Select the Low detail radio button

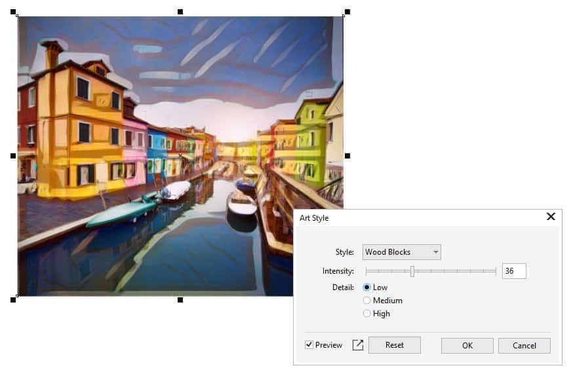[x=366, y=287]
